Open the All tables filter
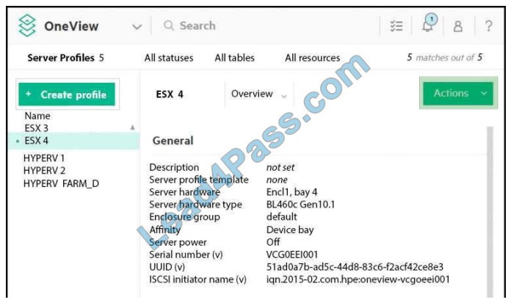The height and width of the screenshot is (308, 511). (234, 58)
